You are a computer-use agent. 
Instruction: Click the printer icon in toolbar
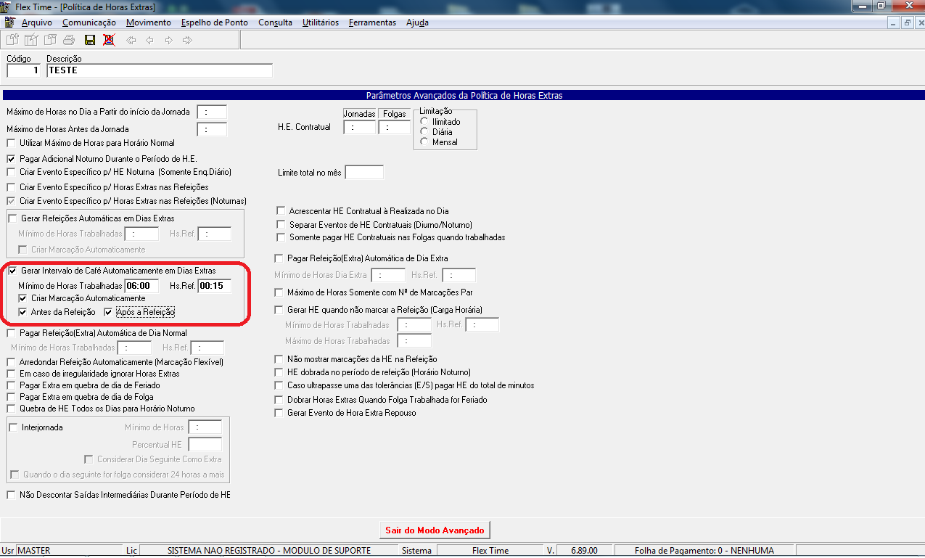(69, 40)
